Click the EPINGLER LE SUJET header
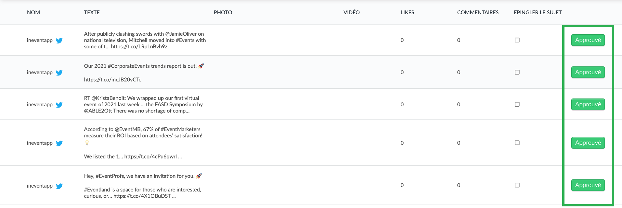Screen dimensions: 622x208 tap(538, 12)
